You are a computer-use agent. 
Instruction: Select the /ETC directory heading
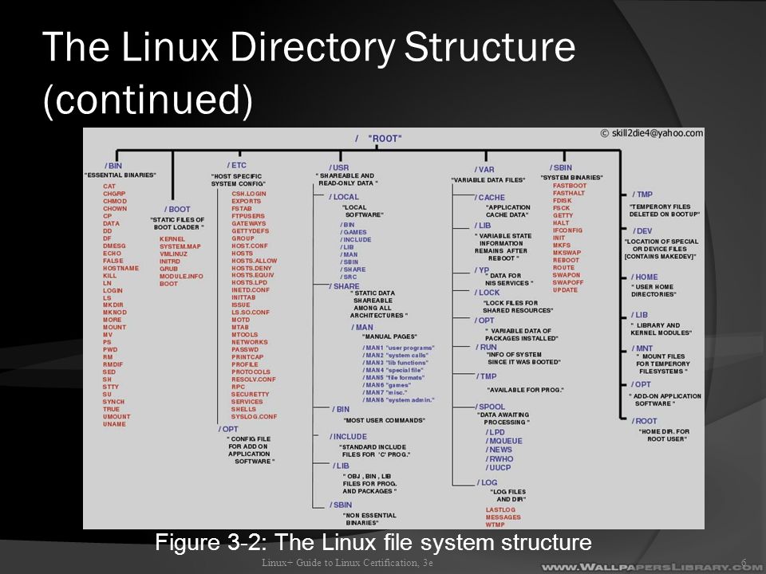click(236, 166)
